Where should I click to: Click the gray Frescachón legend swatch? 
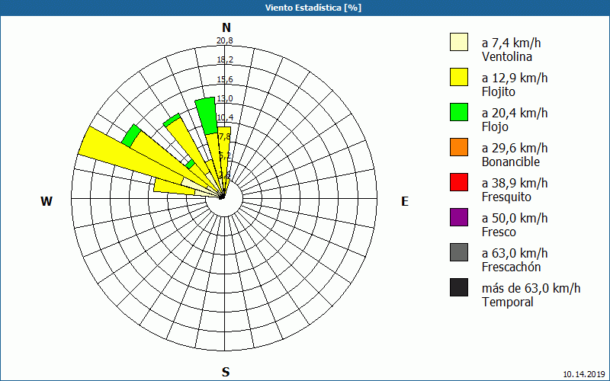pos(459,252)
